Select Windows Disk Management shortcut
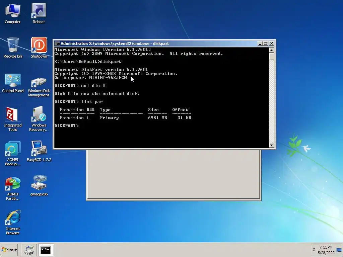This screenshot has height=257, width=343. pos(39,87)
